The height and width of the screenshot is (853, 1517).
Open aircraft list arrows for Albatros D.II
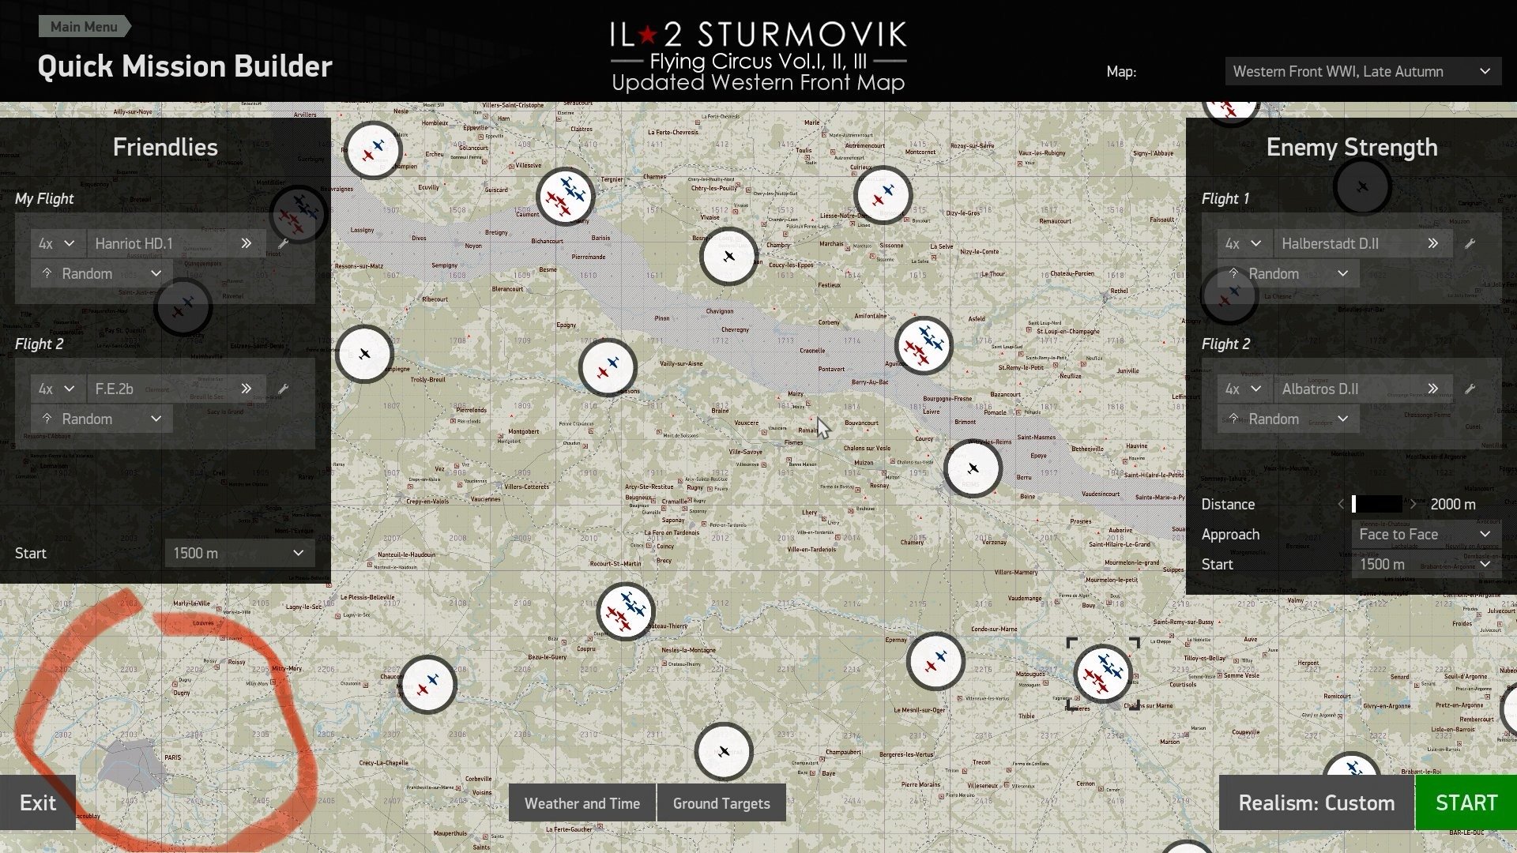(x=1433, y=389)
